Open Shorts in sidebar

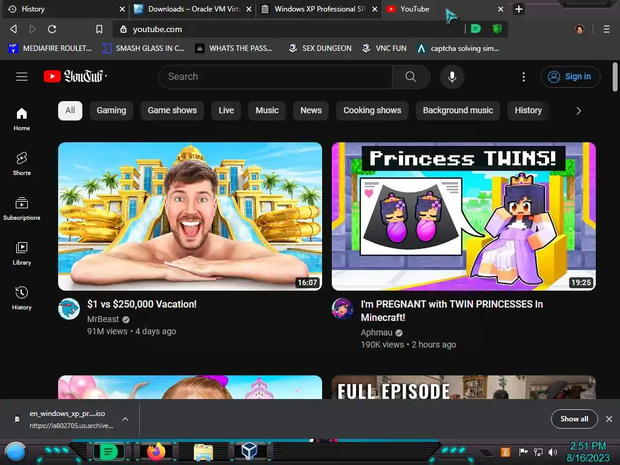22,163
